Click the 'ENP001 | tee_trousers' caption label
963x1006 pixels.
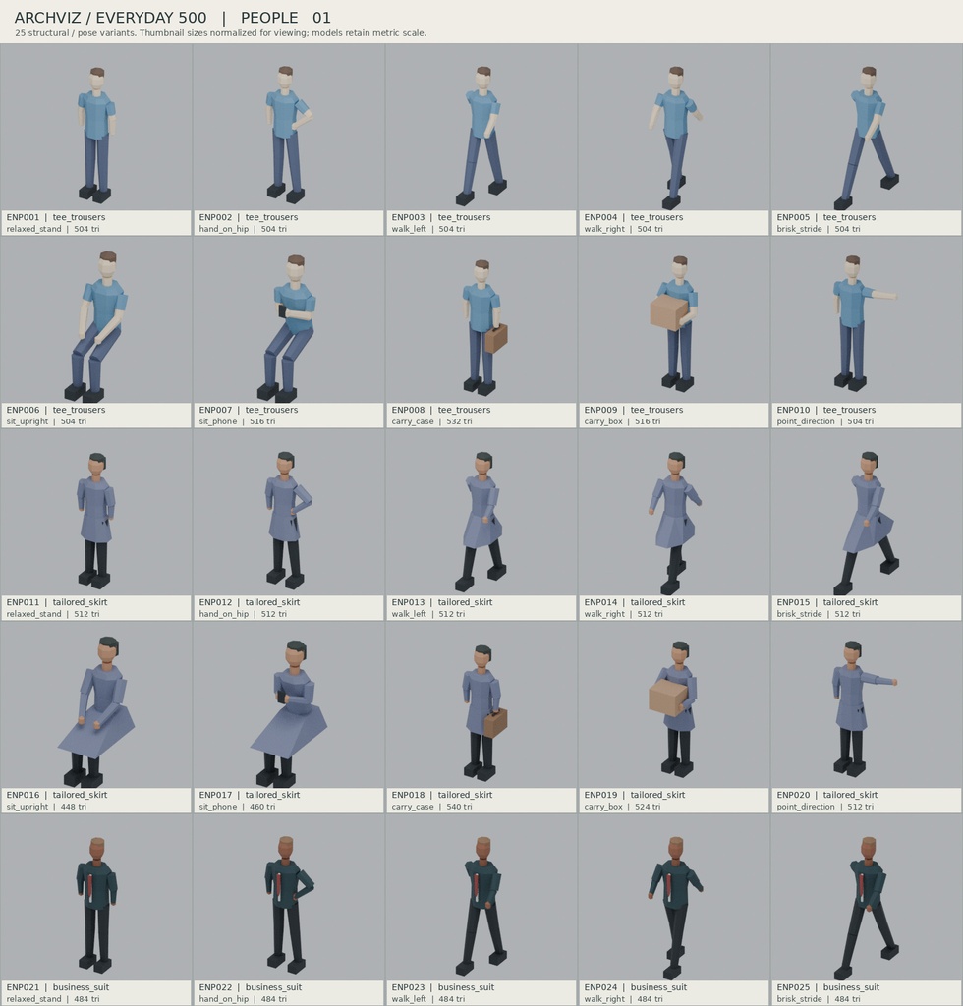click(x=56, y=217)
